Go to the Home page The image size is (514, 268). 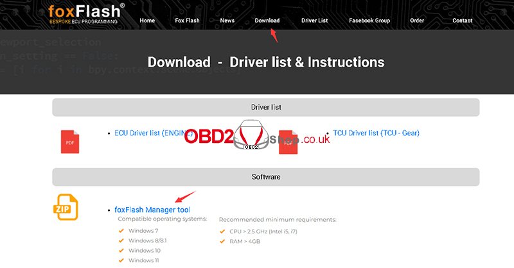point(147,21)
